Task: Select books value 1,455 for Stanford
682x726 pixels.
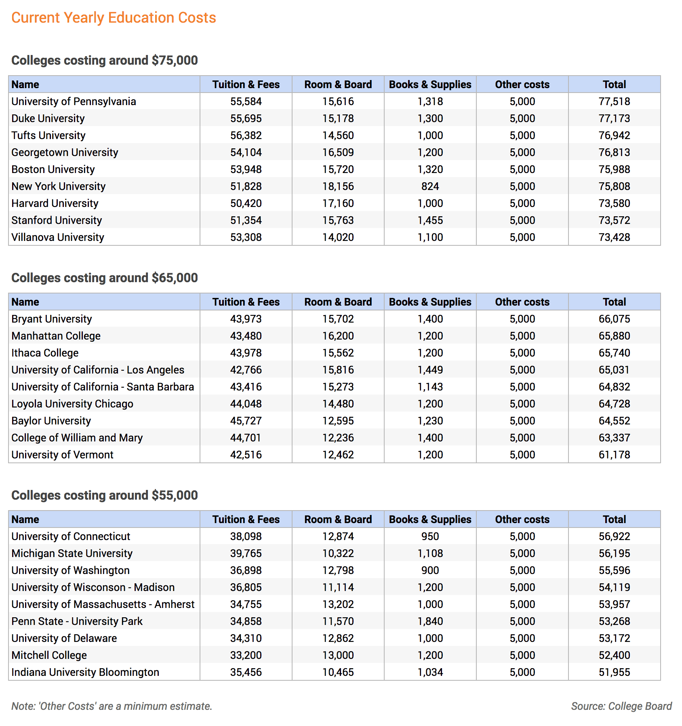Action: (x=430, y=220)
